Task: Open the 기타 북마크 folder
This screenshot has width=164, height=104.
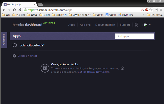Action: [155, 15]
